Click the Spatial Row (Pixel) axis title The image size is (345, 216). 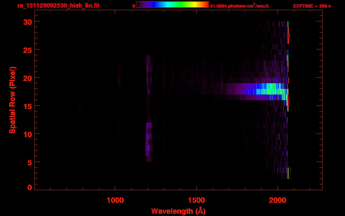click(x=12, y=100)
